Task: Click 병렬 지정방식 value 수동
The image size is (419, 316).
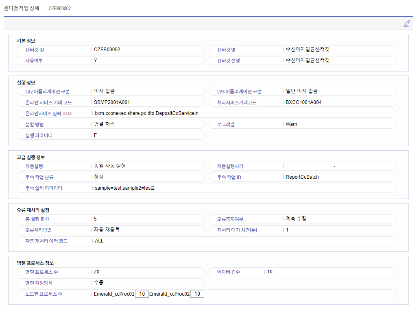Action: (98, 283)
